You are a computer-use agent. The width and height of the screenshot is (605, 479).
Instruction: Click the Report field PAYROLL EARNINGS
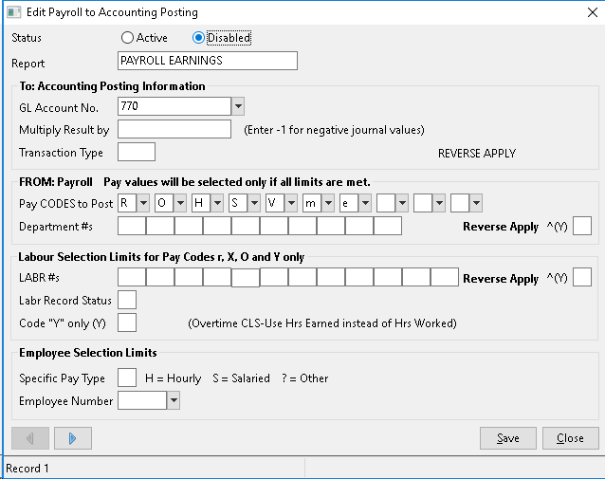point(208,61)
